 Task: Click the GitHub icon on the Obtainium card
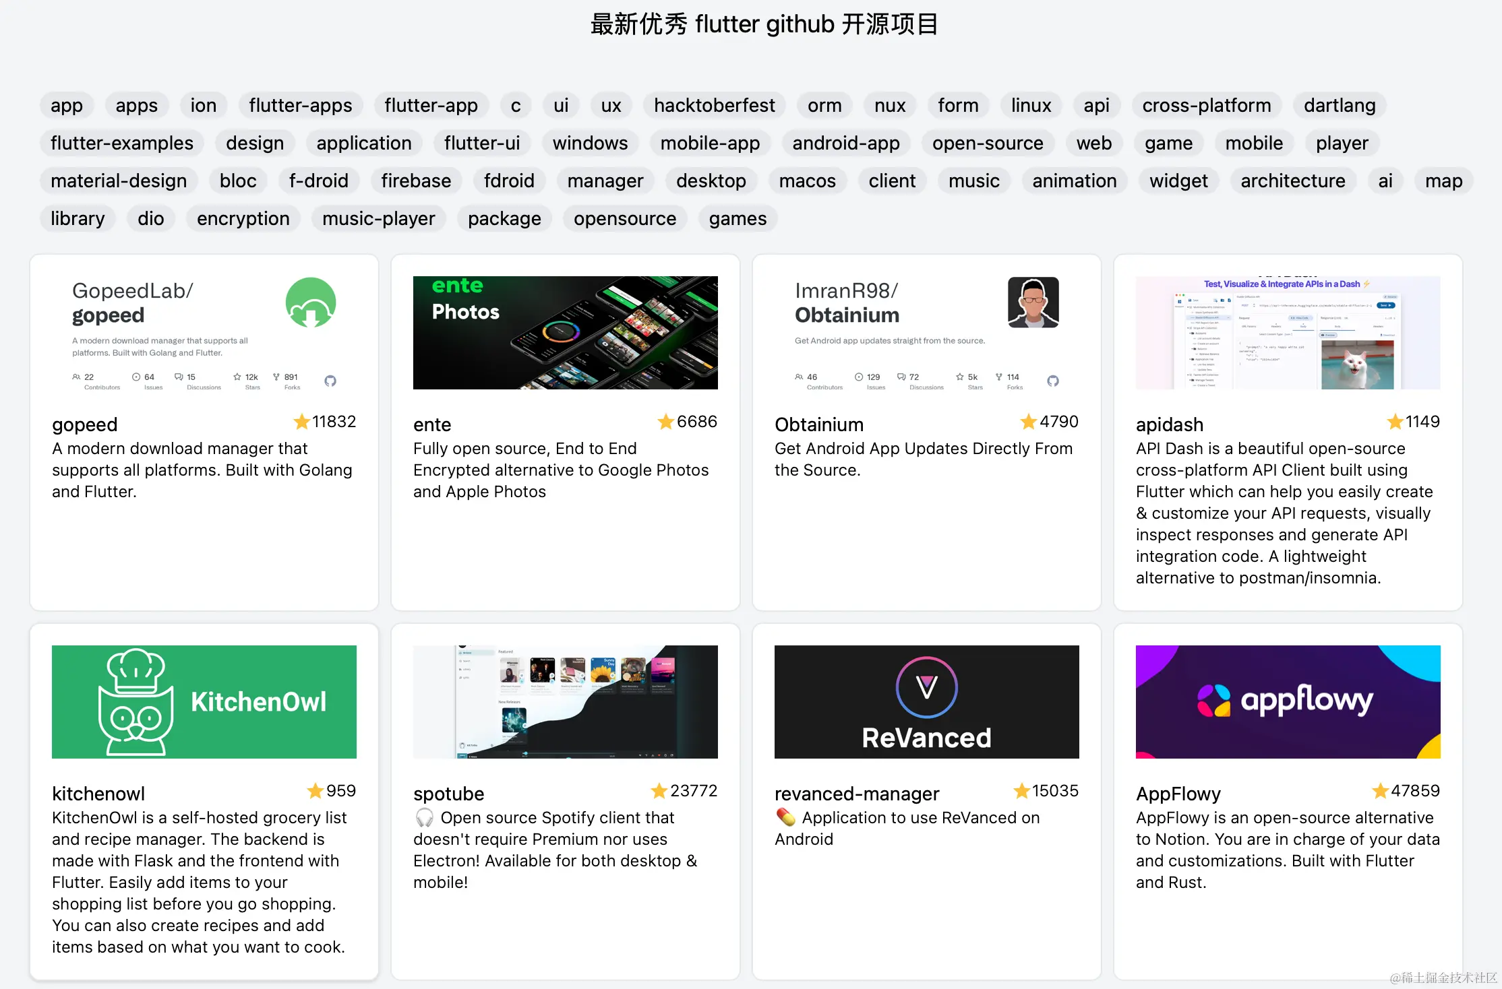[1053, 381]
